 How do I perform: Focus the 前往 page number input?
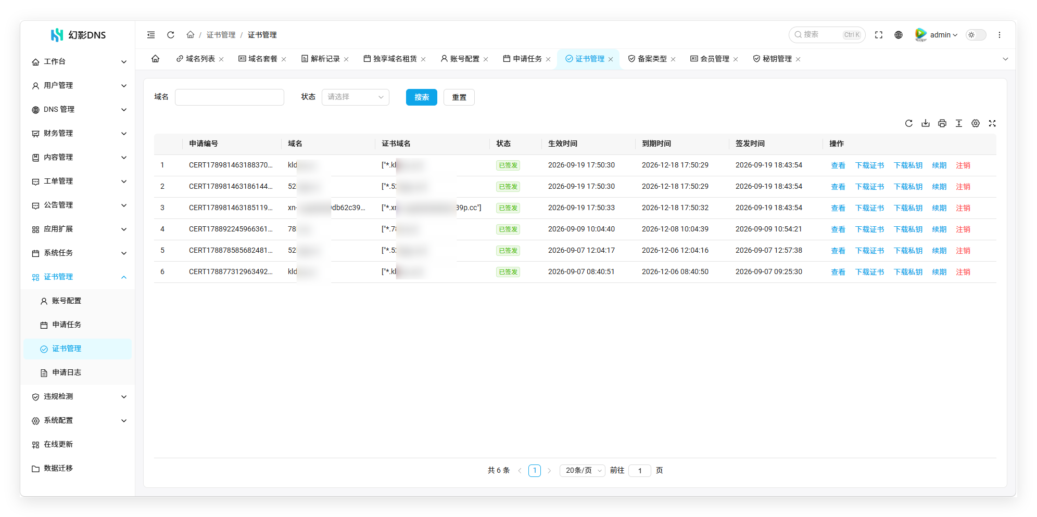(640, 471)
